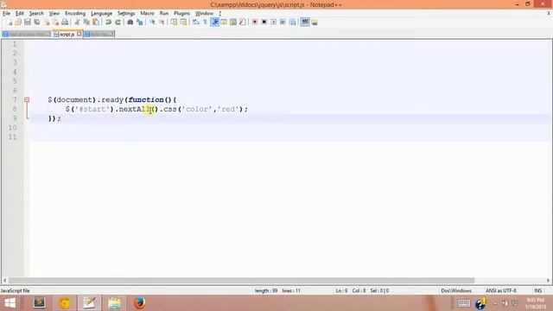Viewport: 553px width, 311px height.
Task: Open a file using toolbar folder icon
Action: click(18, 22)
